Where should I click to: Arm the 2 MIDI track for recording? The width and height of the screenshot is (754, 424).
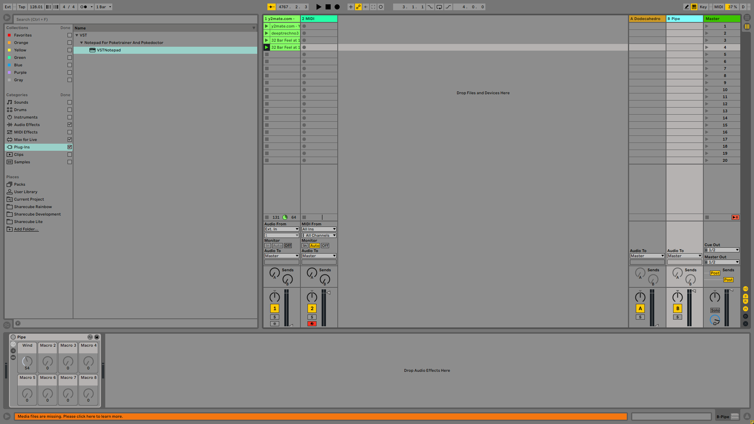tap(312, 324)
